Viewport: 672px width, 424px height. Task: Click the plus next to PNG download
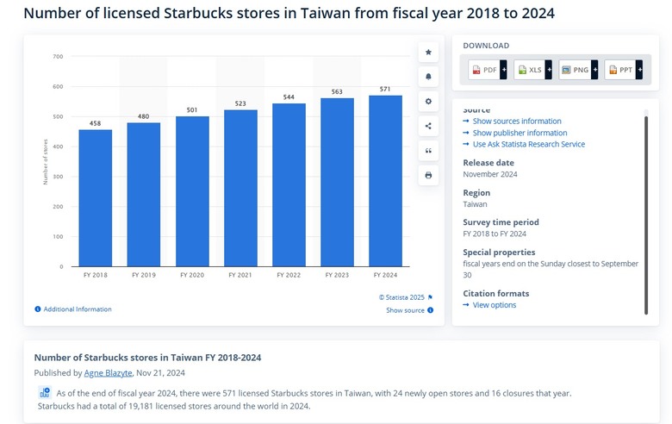click(594, 70)
